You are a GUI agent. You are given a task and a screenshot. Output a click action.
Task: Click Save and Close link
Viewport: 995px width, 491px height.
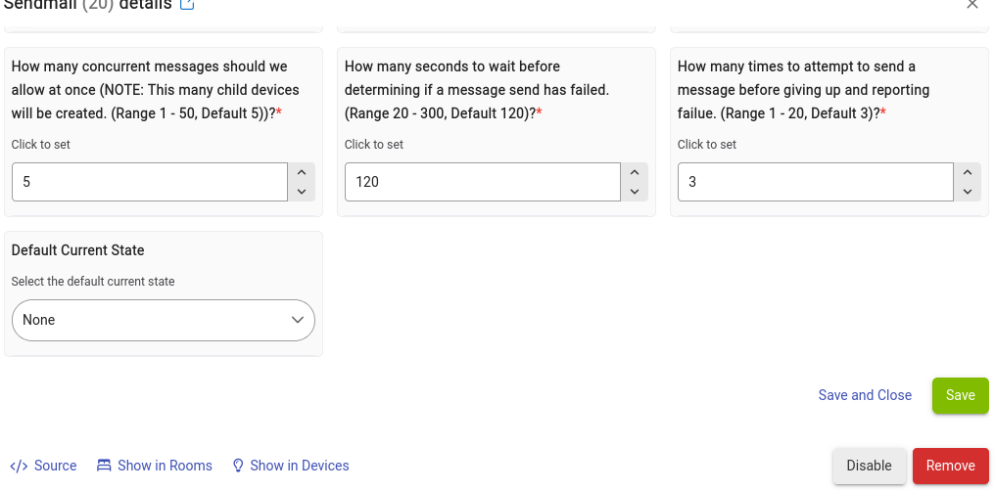(865, 395)
